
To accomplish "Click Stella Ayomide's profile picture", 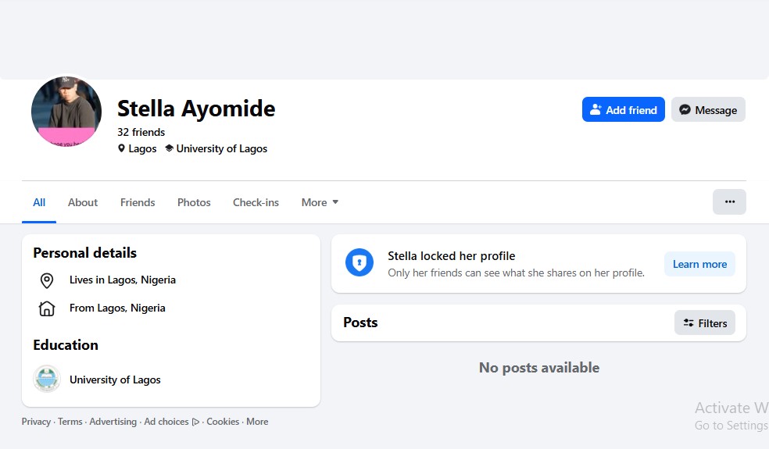I will point(66,112).
